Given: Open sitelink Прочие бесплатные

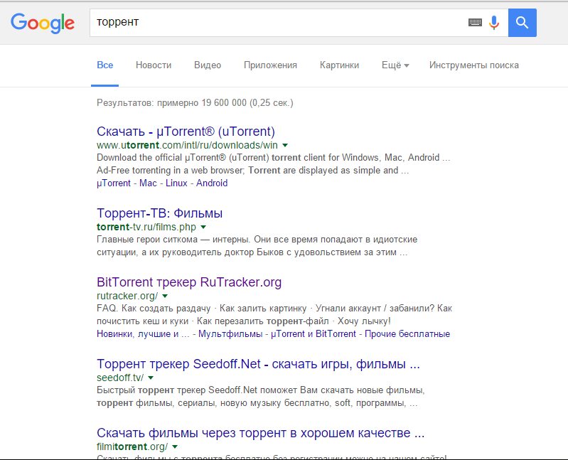Looking at the screenshot, I should pos(407,334).
